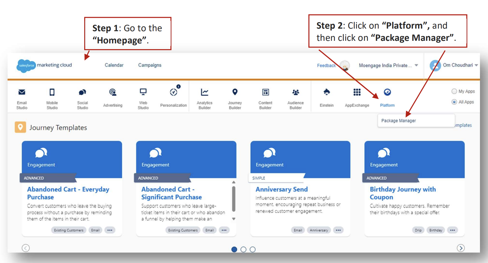Select third carousel page dot
The image size is (488, 263).
(x=253, y=249)
